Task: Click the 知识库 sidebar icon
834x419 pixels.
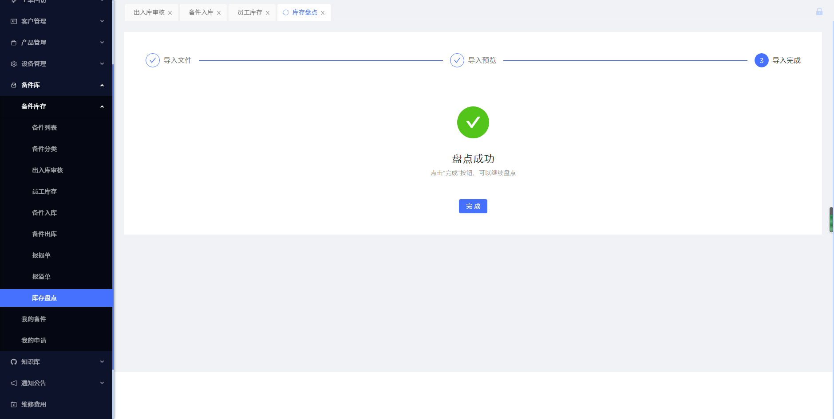Action: [x=13, y=361]
